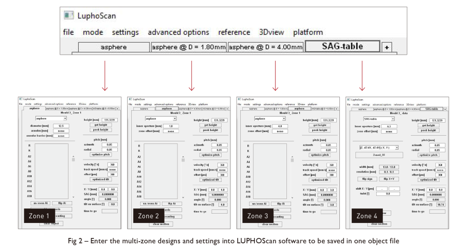This screenshot has width=467, height=250.
Task: Open the reference menu in enlarged header
Action: click(234, 32)
